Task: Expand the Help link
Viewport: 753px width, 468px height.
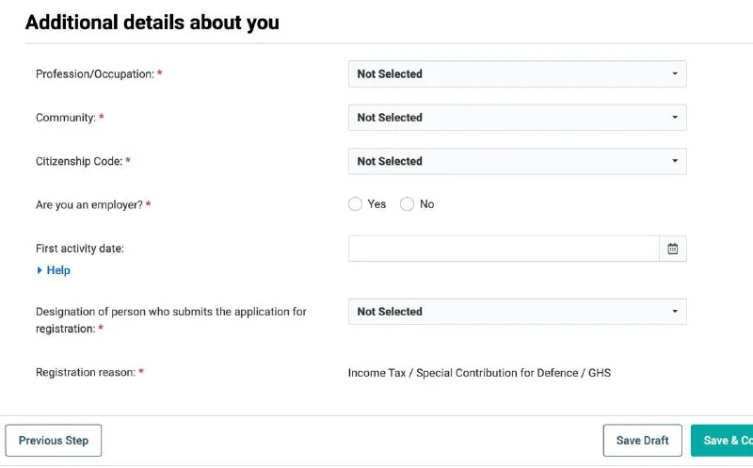Action: [58, 270]
